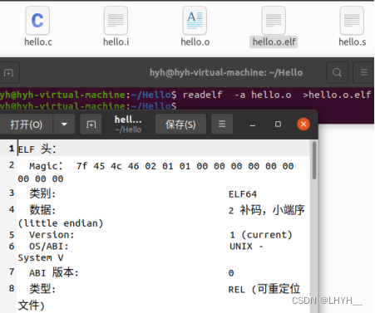
Task: Click the 'readelf' command in terminal
Action: (202, 95)
